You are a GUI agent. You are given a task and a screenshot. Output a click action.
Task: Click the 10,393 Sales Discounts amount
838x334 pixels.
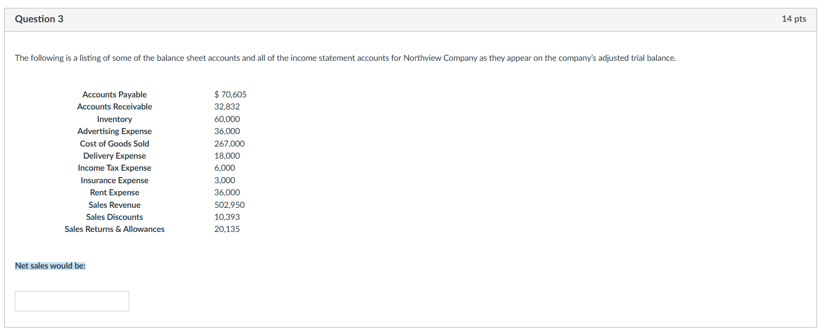point(227,217)
